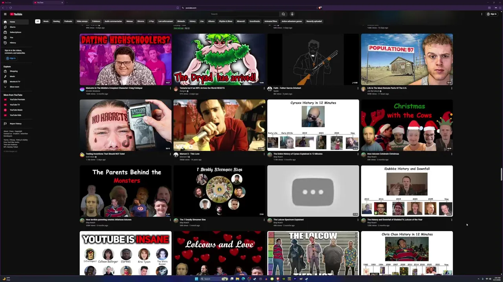Viewport: 503px width, 282px height.
Task: Reload the page with browser refresh
Action: pyautogui.click(x=11, y=8)
